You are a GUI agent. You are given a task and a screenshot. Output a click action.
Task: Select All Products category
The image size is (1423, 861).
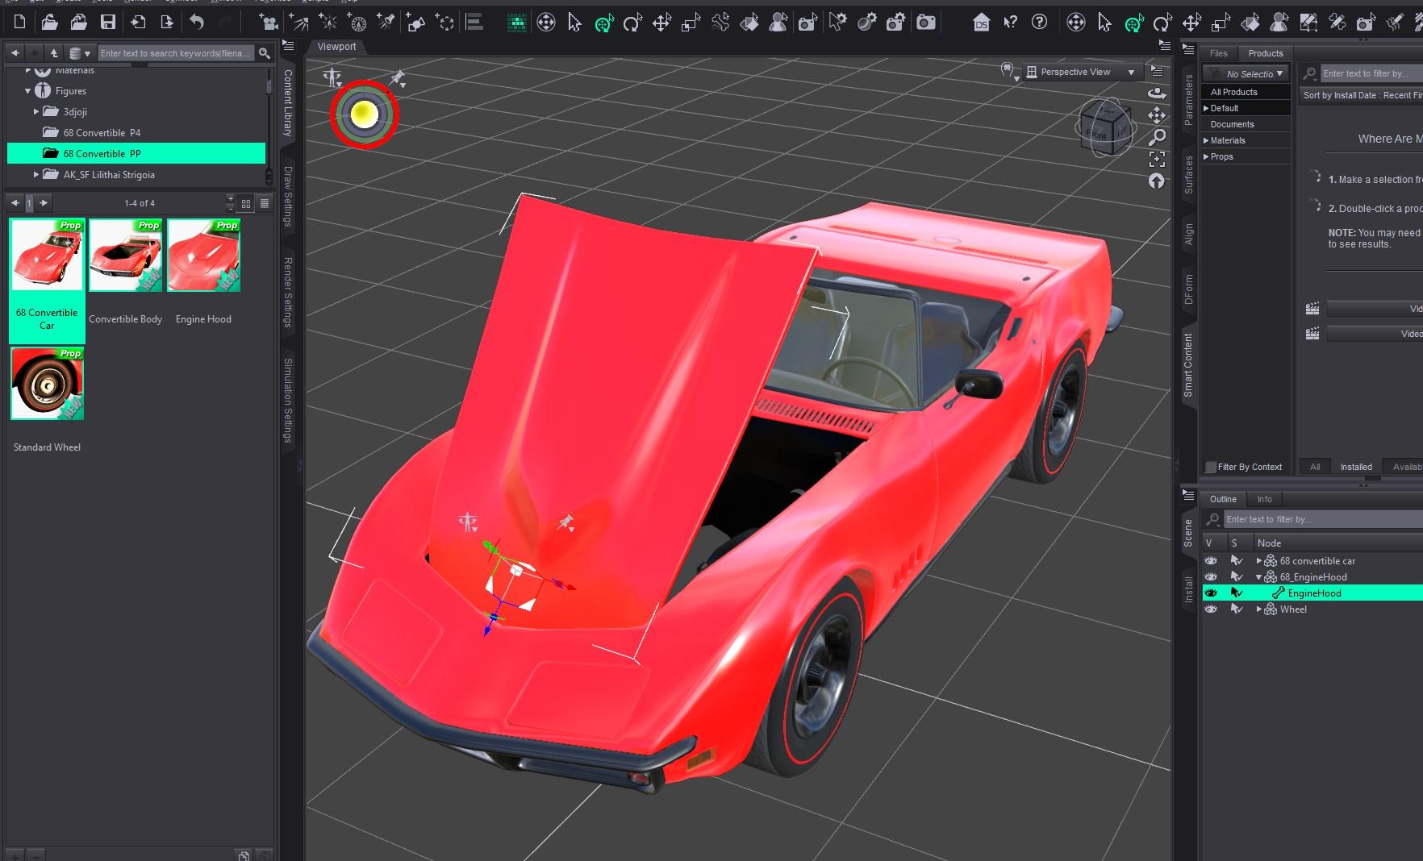tap(1246, 92)
